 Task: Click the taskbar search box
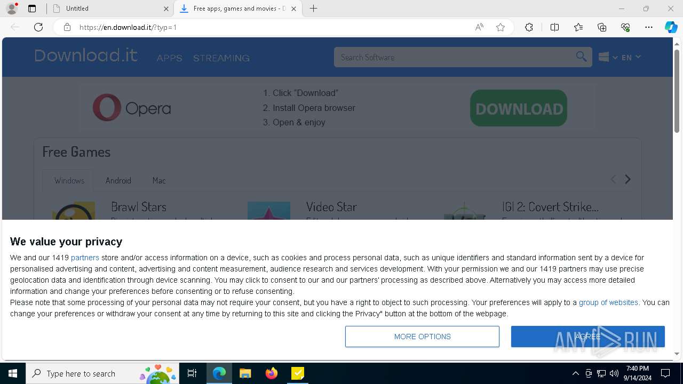[x=102, y=373]
